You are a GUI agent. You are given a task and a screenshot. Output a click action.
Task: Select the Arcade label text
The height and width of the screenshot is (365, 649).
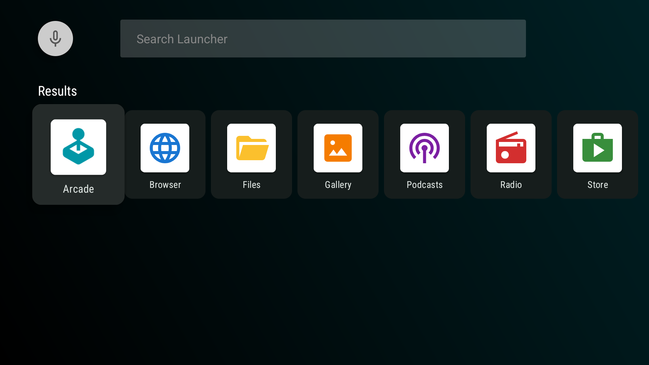point(78,189)
